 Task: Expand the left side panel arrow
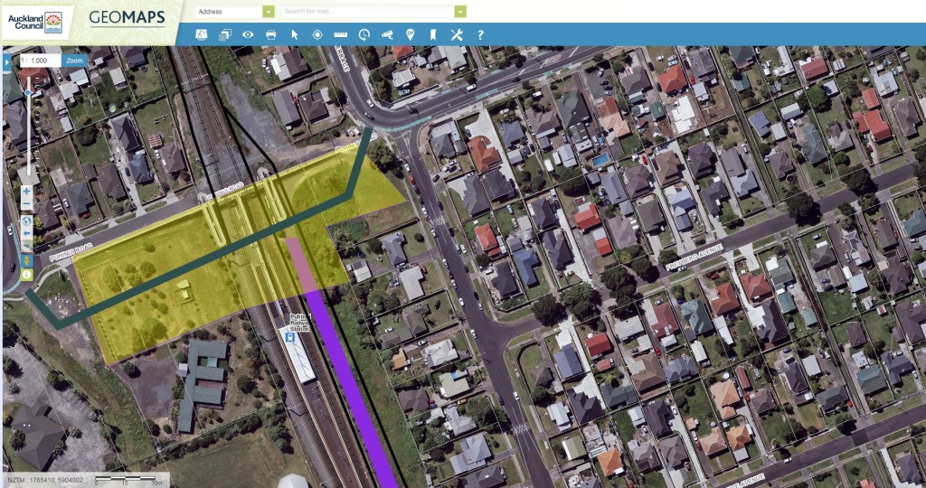6,61
